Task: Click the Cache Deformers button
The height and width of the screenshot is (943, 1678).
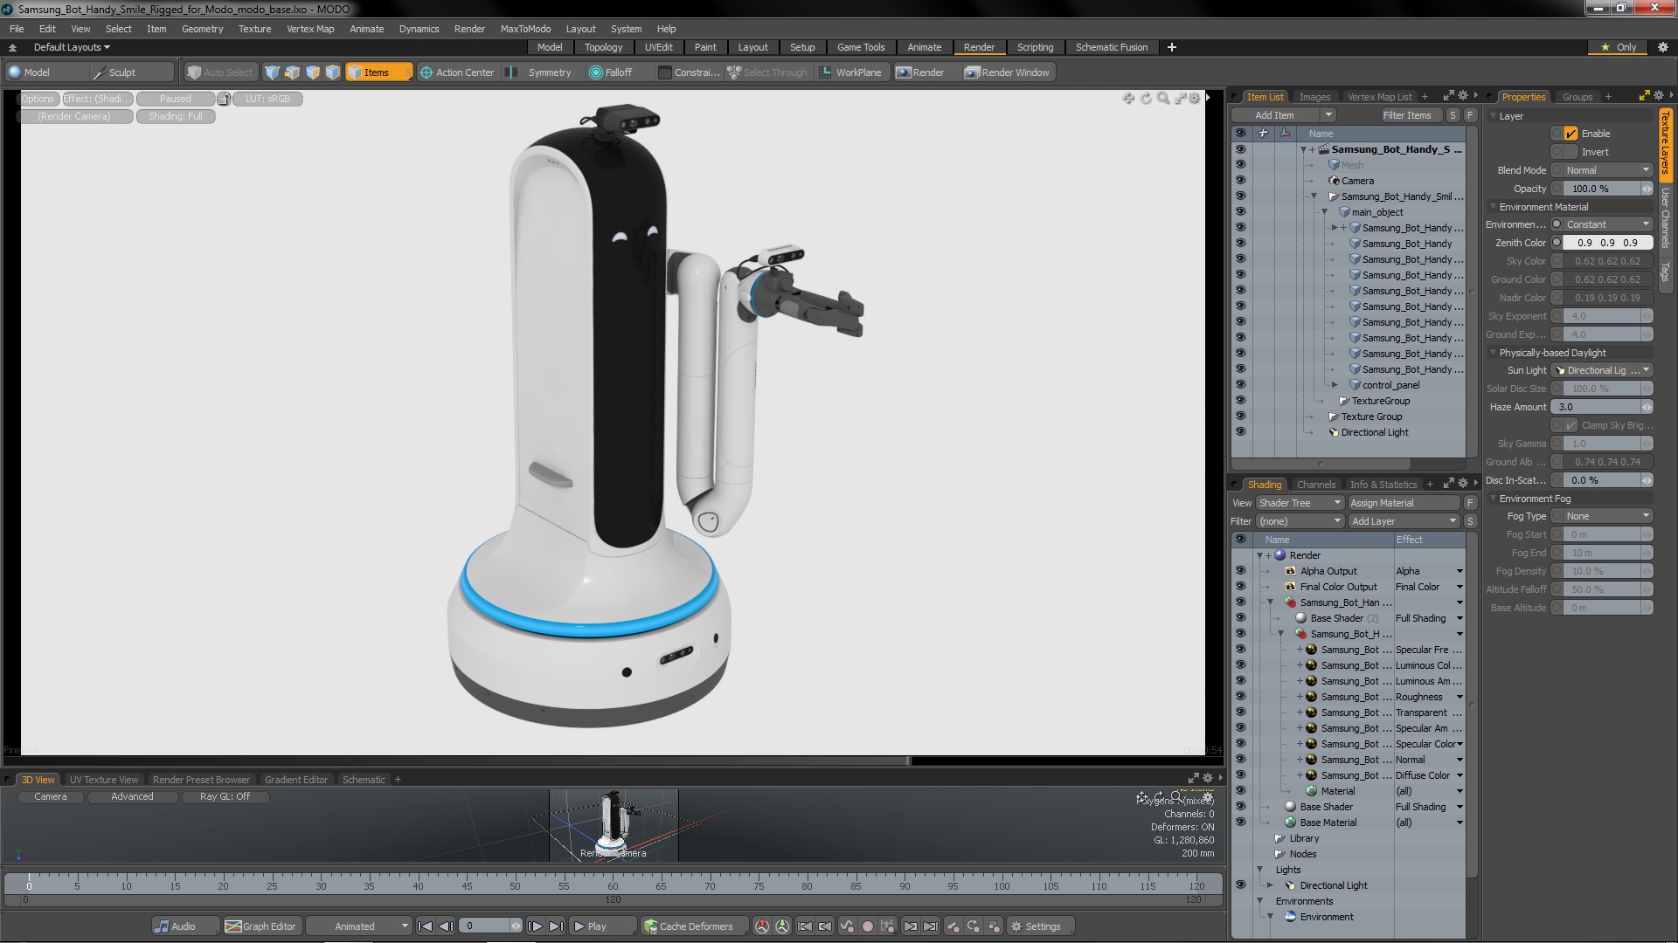Action: coord(695,926)
